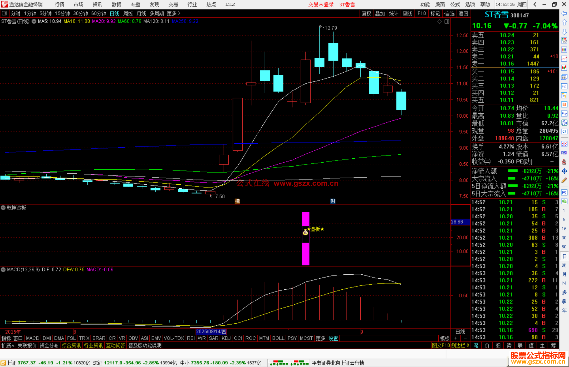Click the RSI icon in right sidebar
Viewport: 569px width, 367px height.
click(564, 153)
